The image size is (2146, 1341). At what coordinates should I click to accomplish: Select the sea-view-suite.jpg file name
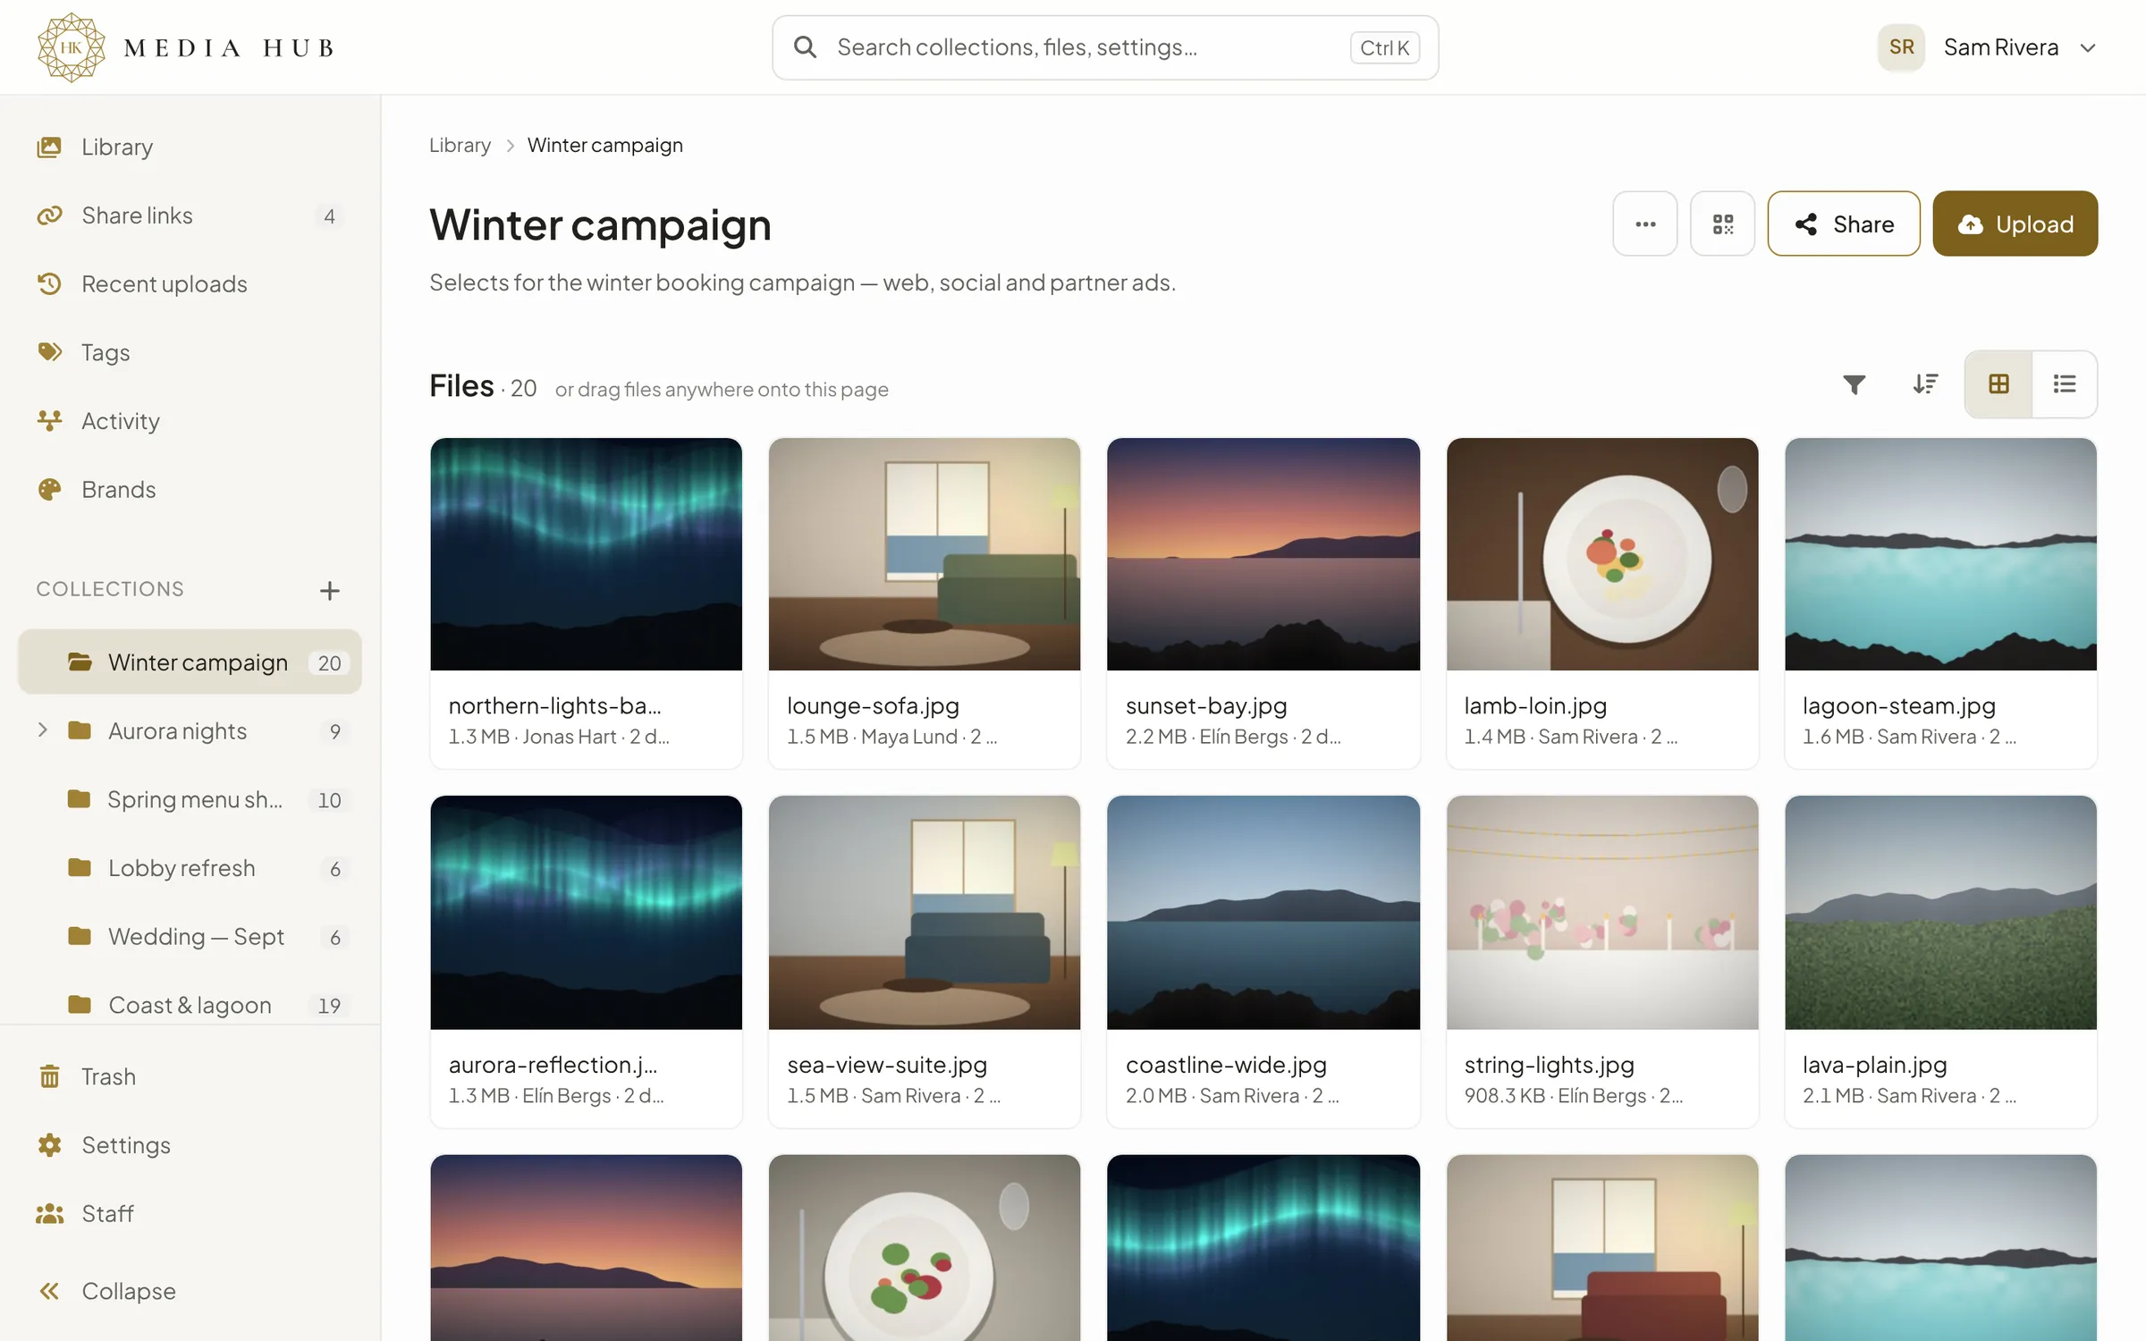pyautogui.click(x=886, y=1065)
